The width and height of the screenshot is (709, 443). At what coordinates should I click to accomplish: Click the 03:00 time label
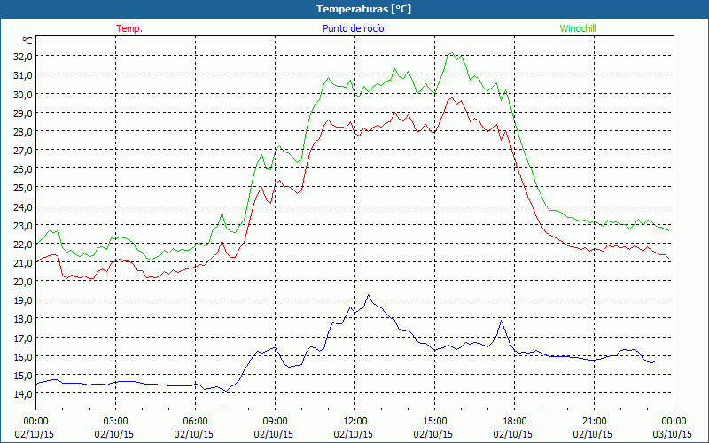[x=115, y=422]
